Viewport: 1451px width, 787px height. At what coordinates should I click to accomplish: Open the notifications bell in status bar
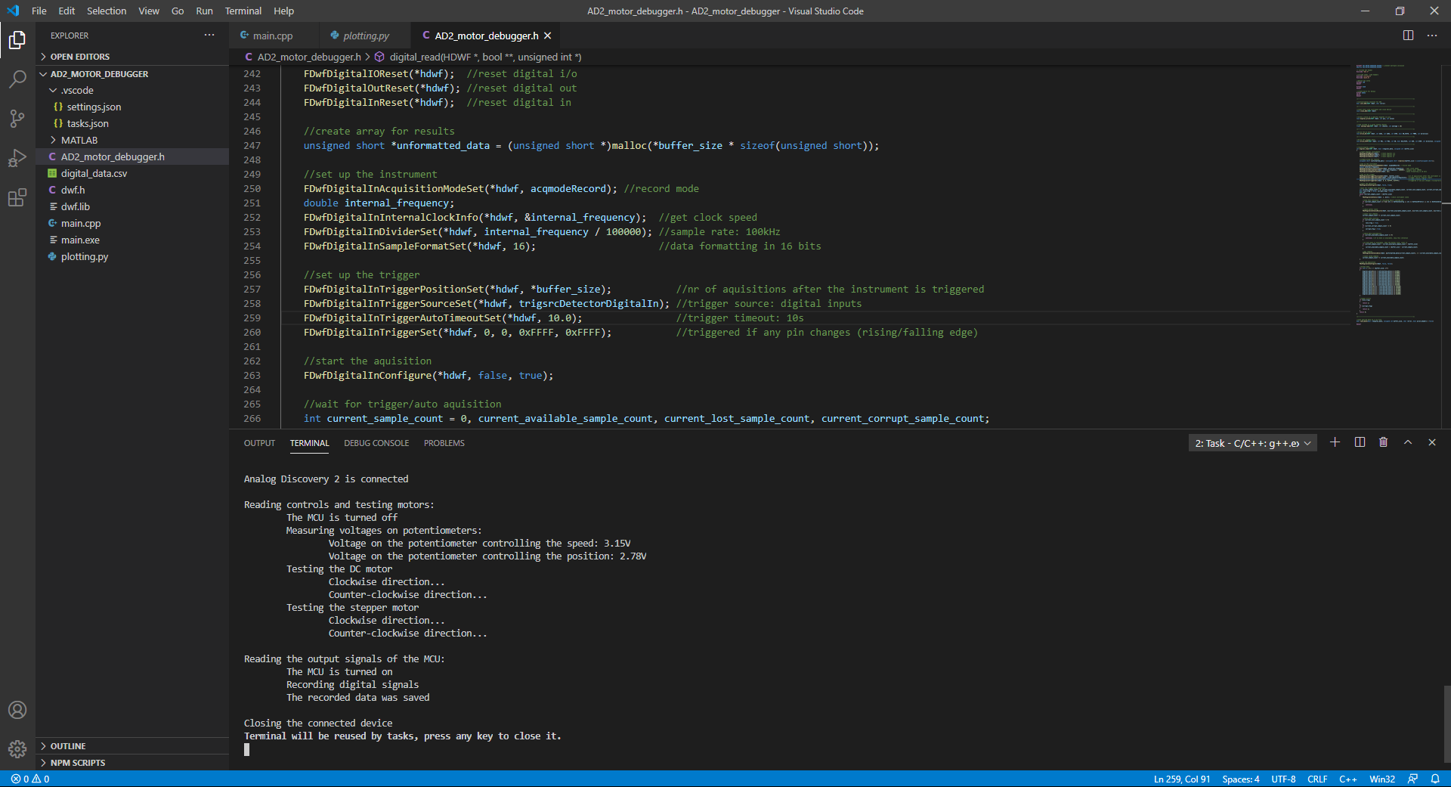(1435, 779)
